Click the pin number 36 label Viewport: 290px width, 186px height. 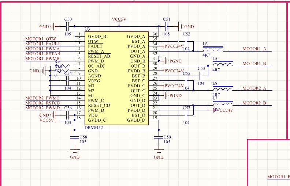pos(155,34)
